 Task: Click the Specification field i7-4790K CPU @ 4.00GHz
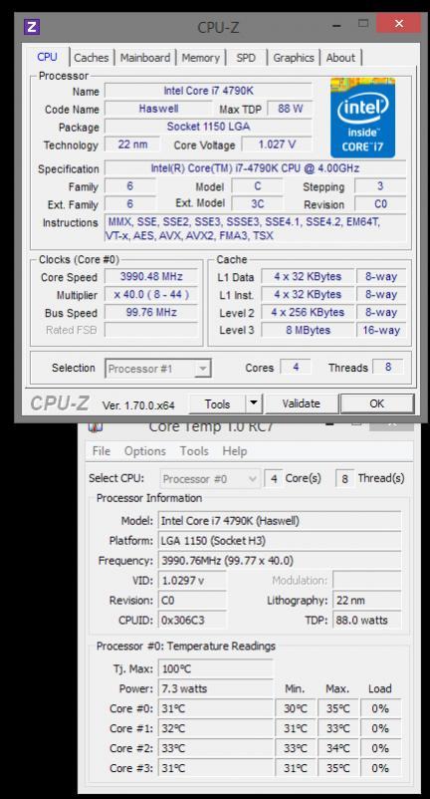pyautogui.click(x=256, y=168)
